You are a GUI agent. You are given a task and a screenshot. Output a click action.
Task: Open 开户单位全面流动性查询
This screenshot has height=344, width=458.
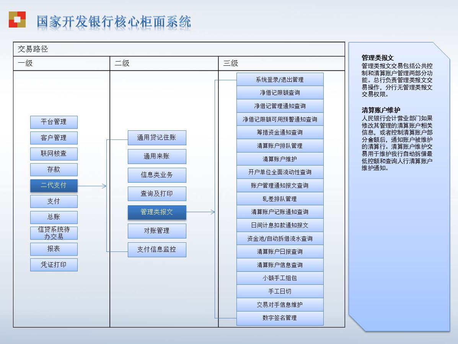pos(280,172)
